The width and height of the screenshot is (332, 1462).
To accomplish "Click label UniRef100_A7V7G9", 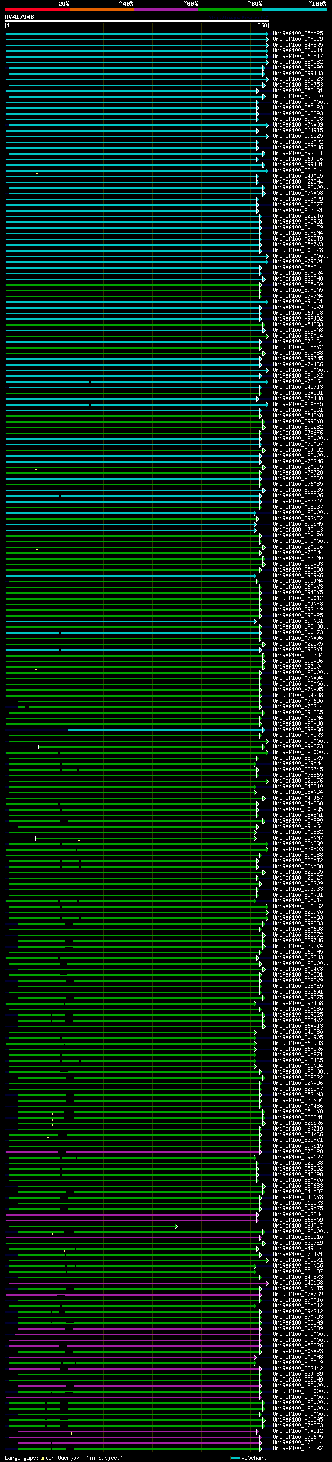I will pos(298,1294).
